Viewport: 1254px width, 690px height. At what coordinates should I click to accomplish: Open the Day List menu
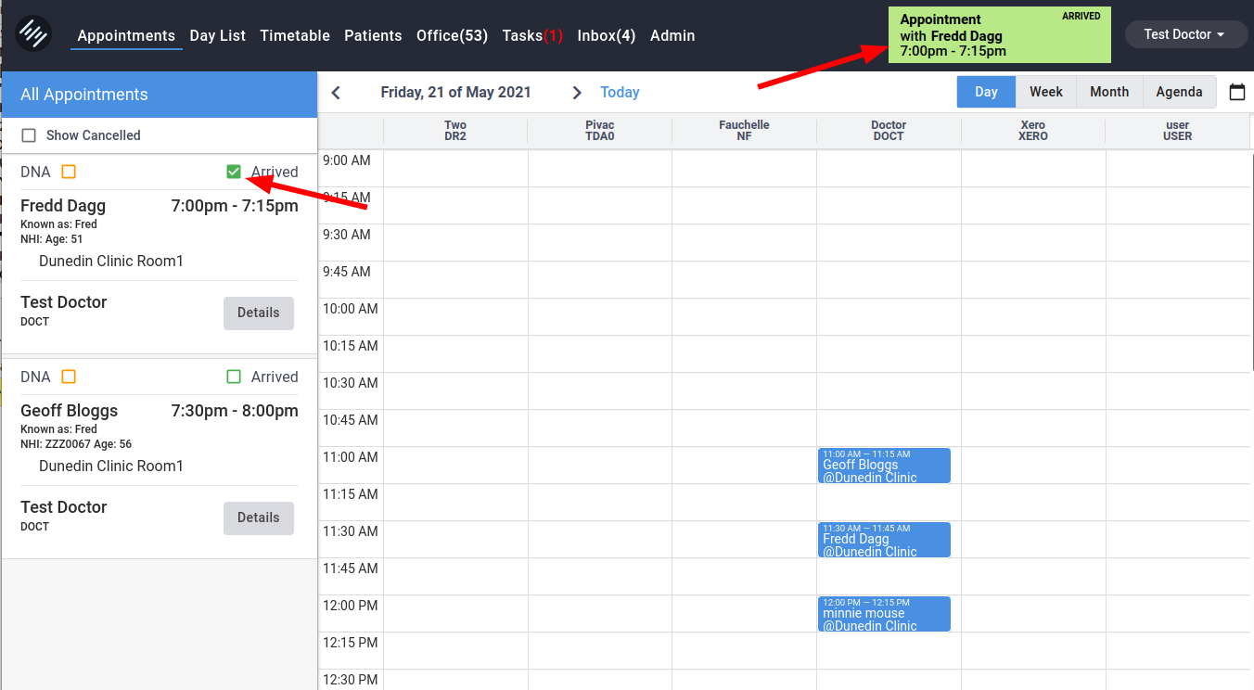coord(218,35)
